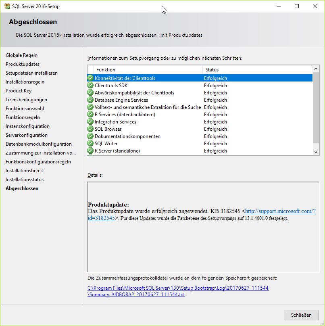Select the Database Engine Services row
325x326 pixels.
click(200, 100)
